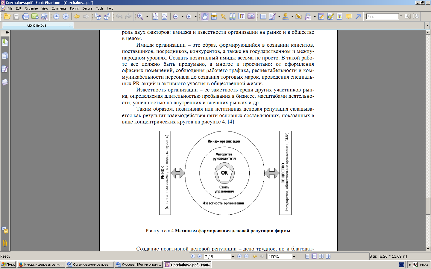Go to next page with down arrow

point(66,16)
